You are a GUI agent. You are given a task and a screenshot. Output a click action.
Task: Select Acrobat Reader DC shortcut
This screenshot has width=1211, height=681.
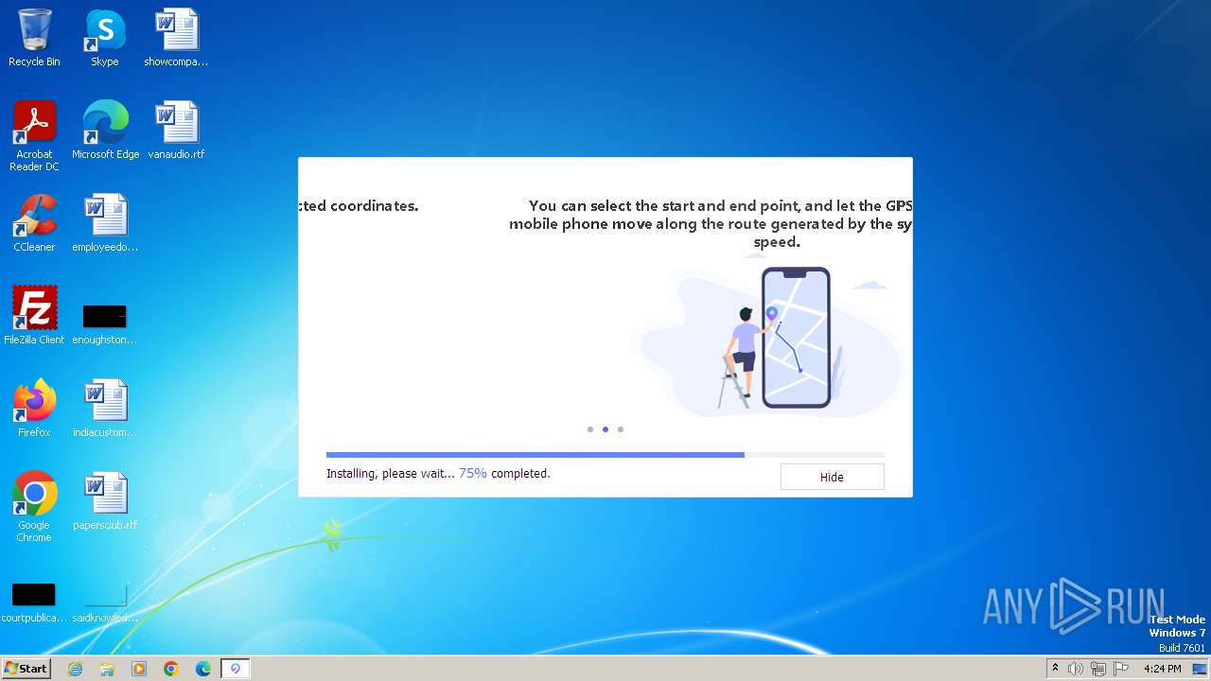coord(34,137)
